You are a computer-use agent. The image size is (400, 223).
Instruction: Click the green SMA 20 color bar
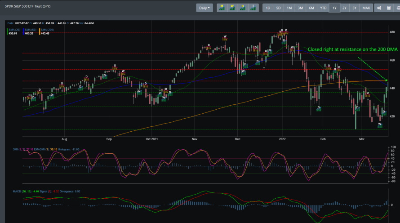(7, 31)
